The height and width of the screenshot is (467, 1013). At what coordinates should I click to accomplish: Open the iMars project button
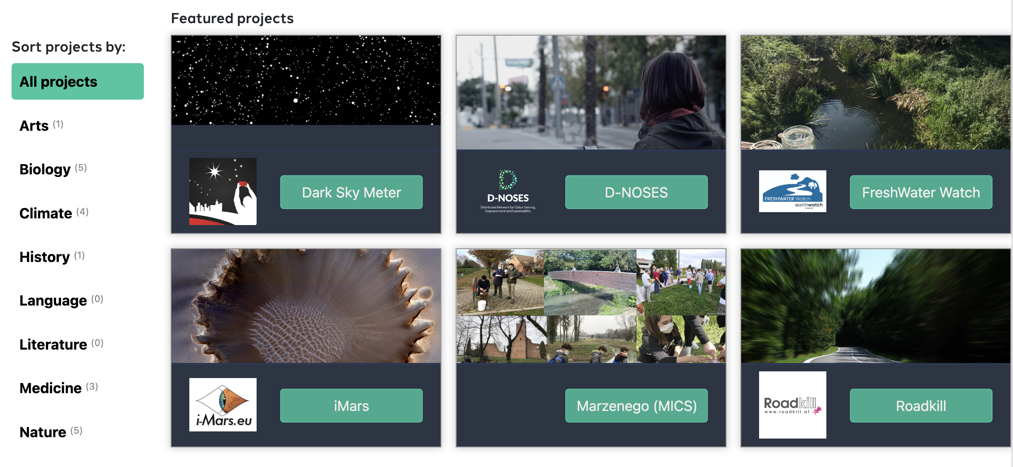coord(351,406)
